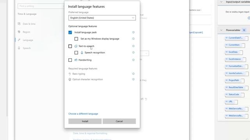
Task: Click info icon beside Install language pack
Action: point(133,32)
